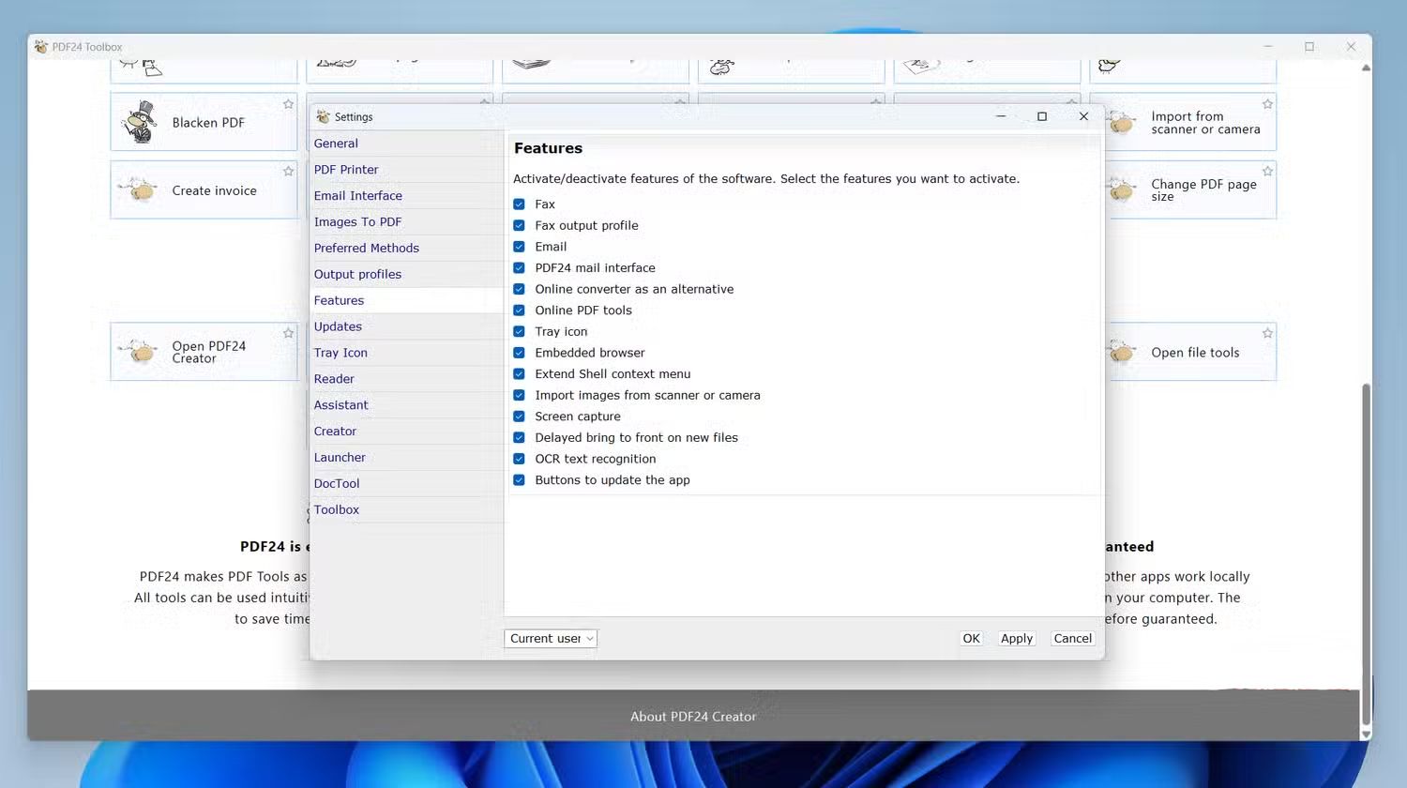Click the Toolbox scrollbar down arrow
The width and height of the screenshot is (1407, 788).
[x=1366, y=735]
